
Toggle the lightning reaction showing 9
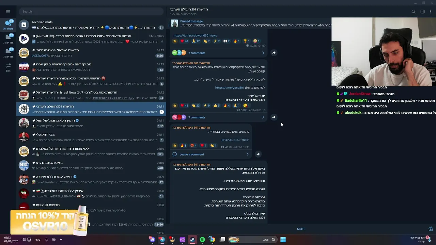207,105
